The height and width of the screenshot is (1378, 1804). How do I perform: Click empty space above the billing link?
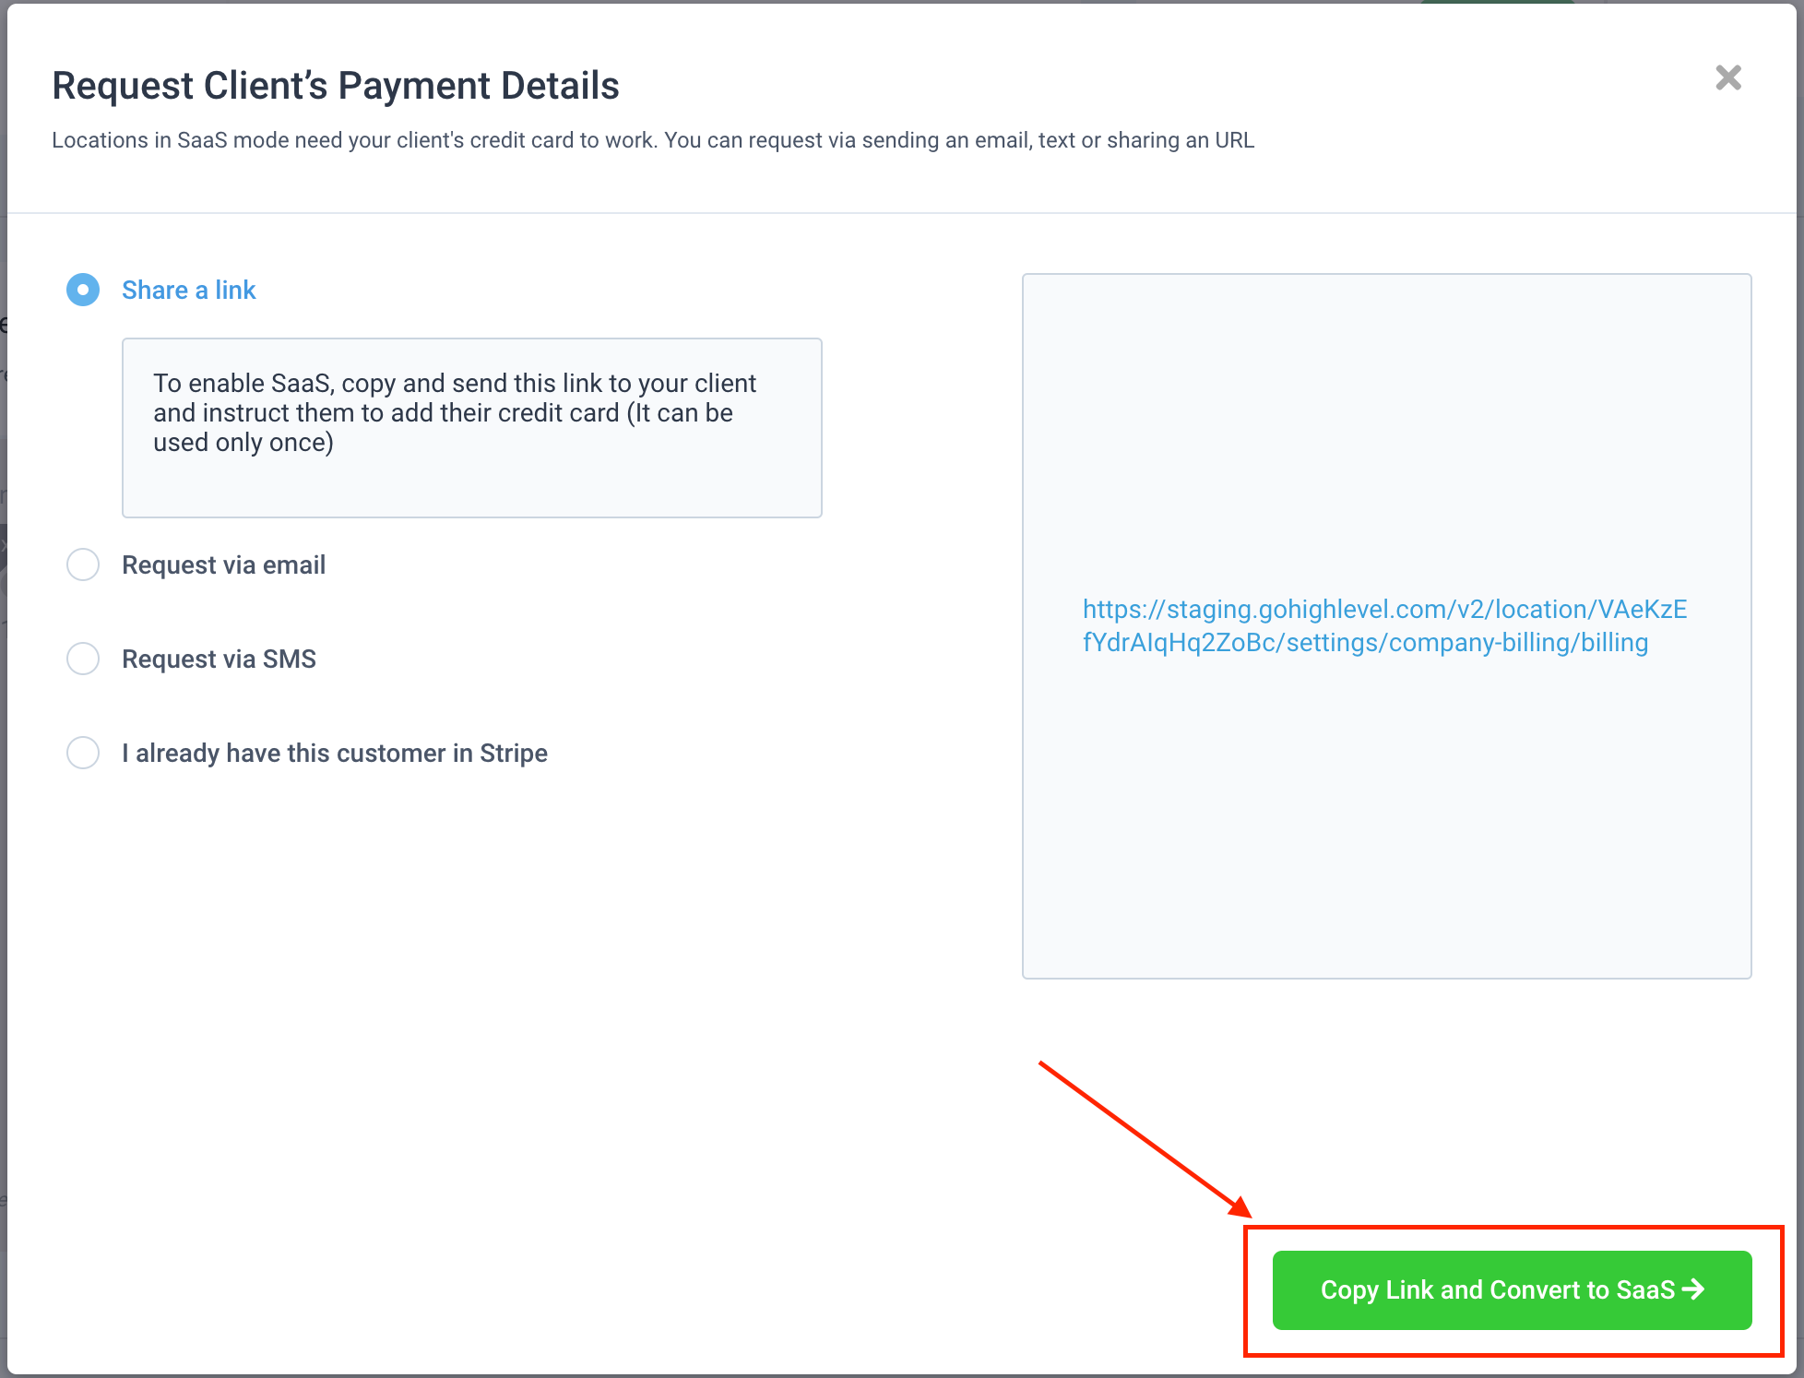1386,434
